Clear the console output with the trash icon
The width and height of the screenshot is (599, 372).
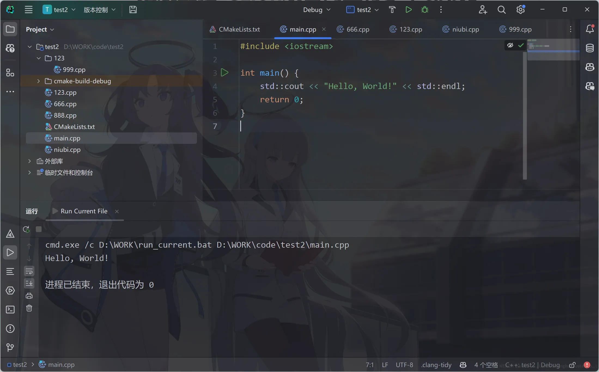click(29, 308)
